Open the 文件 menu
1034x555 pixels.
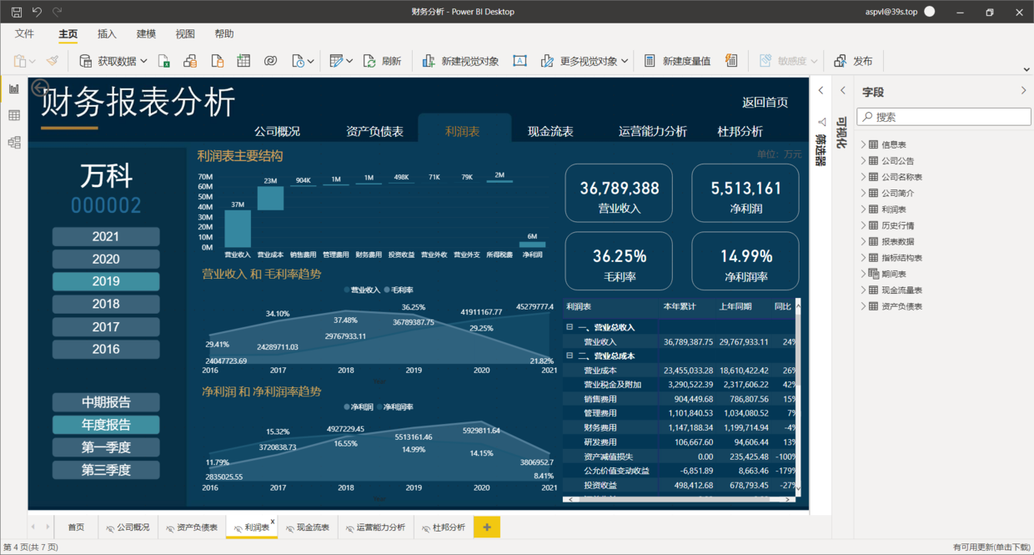point(24,34)
